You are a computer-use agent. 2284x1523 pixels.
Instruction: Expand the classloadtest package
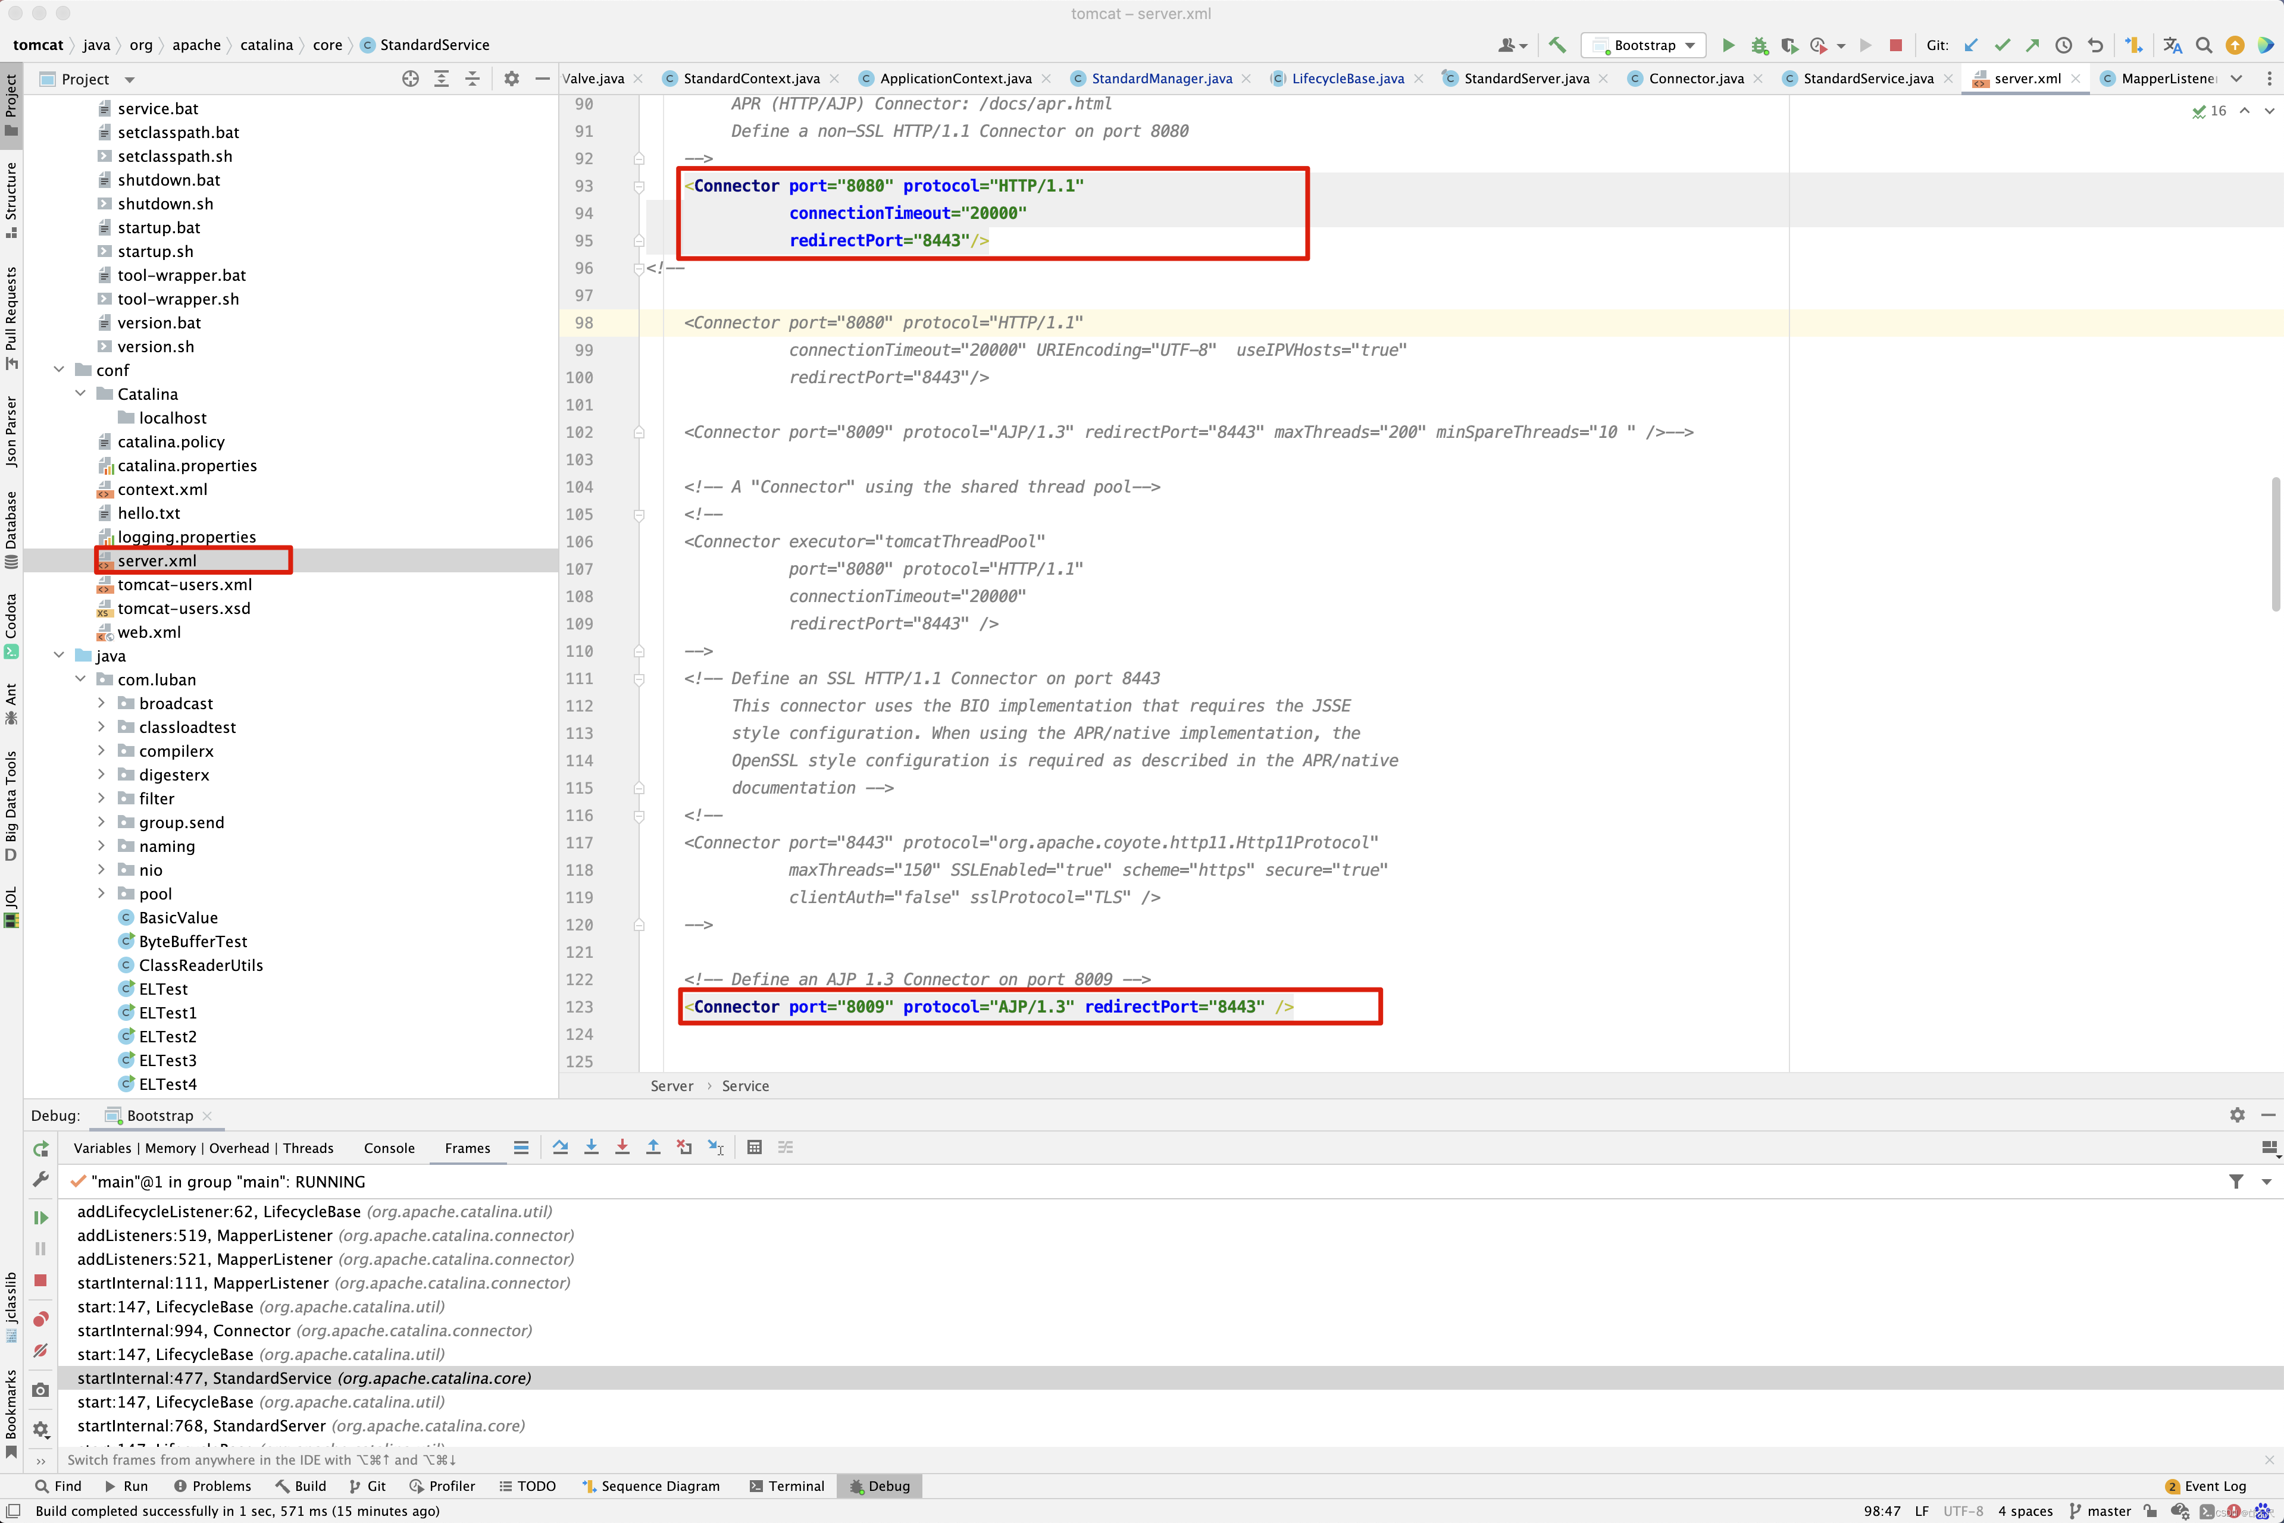point(101,726)
